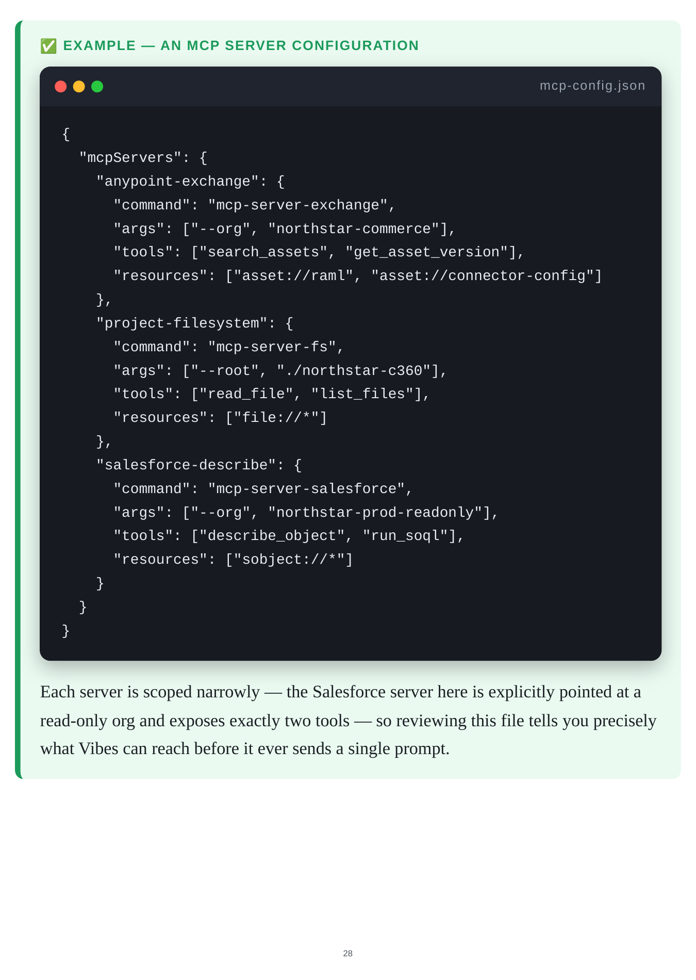
Task: Click the "mcp-server-fs" command value
Action: [272, 347]
